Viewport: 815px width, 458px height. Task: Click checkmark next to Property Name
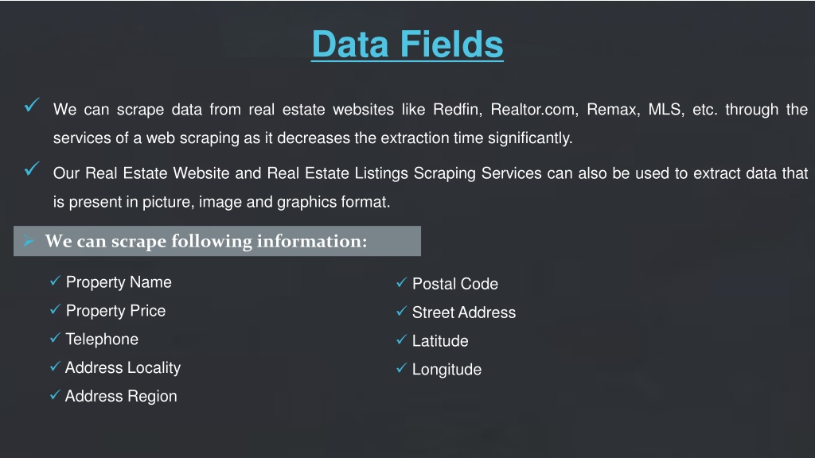pos(55,281)
